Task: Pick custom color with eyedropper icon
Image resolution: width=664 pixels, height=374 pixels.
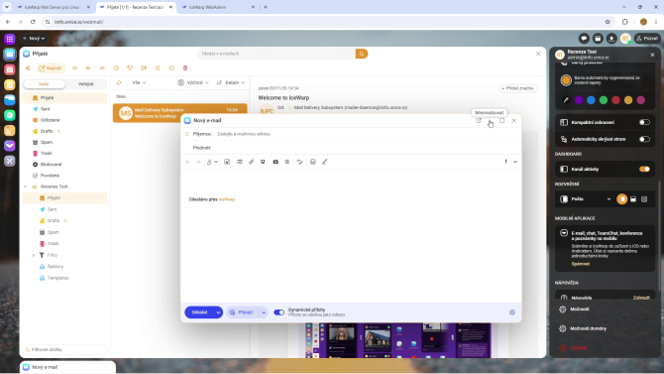Action: click(x=566, y=100)
